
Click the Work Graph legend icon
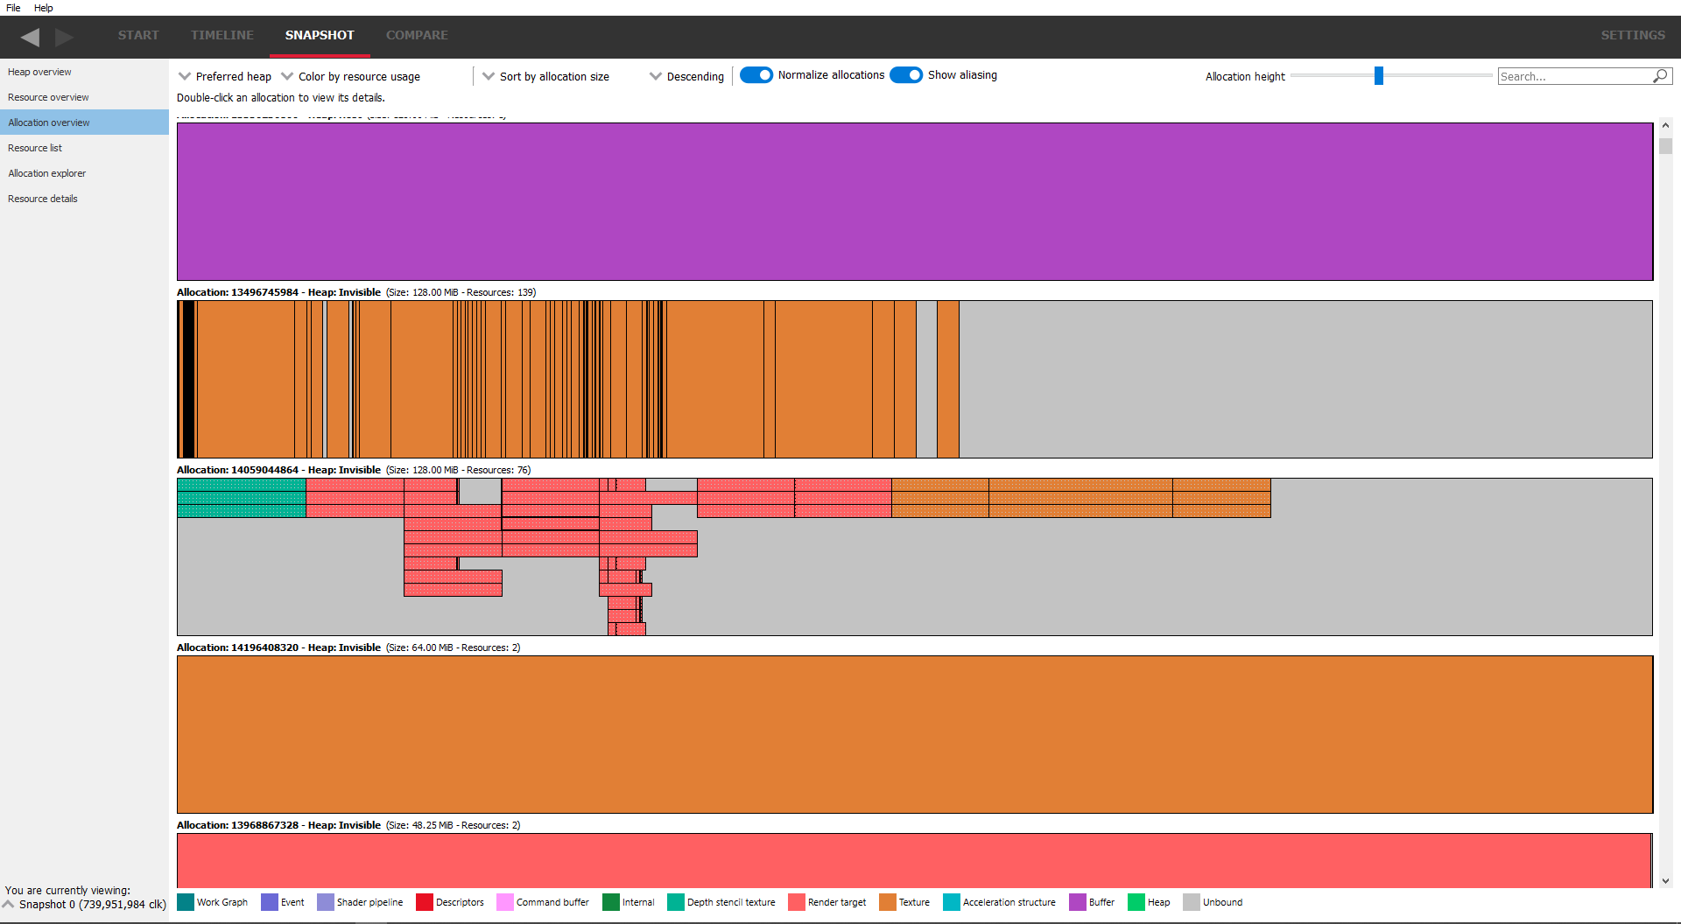pos(186,902)
